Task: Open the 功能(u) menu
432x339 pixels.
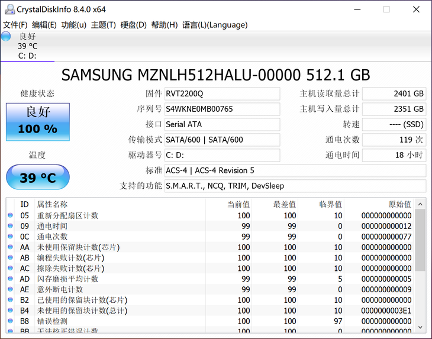Action: click(x=73, y=25)
